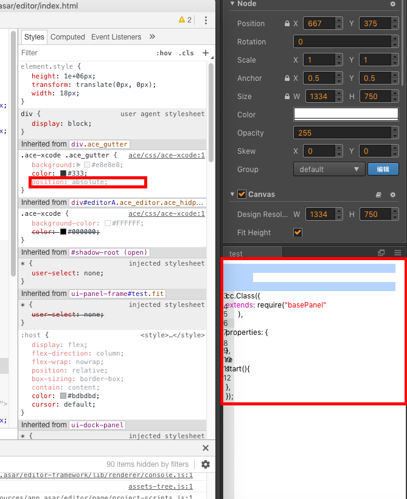
Task: Click the Design Resolution H field
Action: (x=375, y=214)
